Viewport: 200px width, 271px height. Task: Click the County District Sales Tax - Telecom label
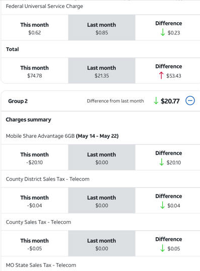tap(48, 179)
